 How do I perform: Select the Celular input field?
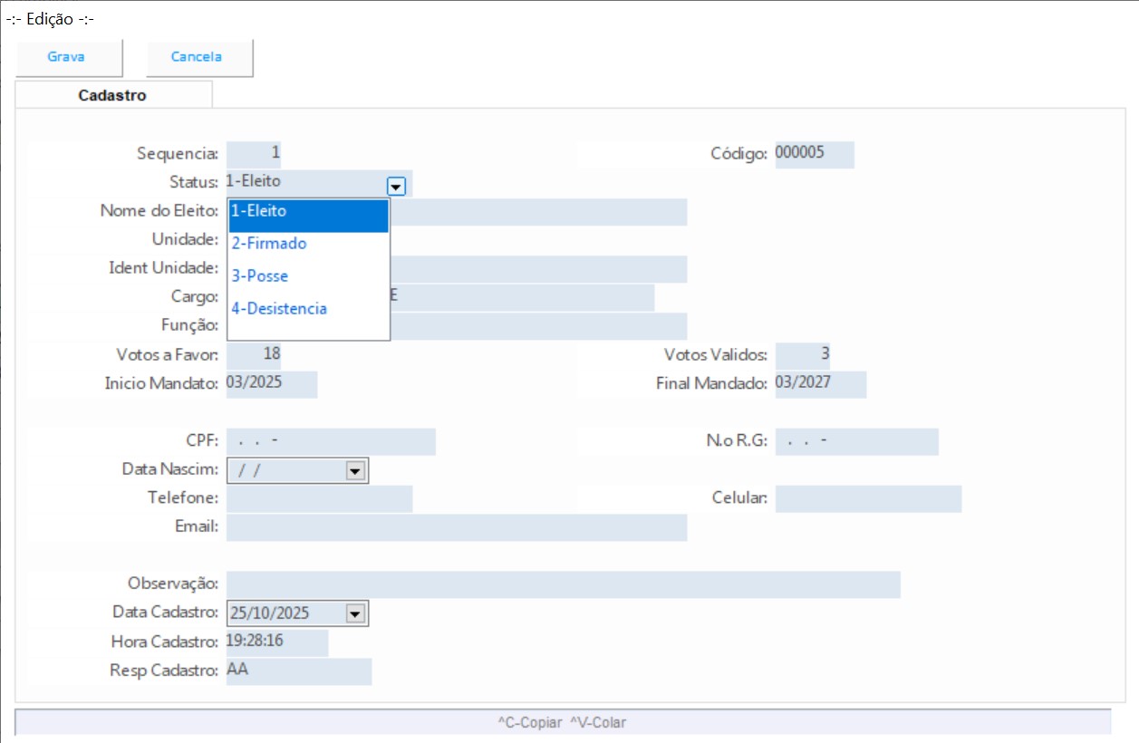point(868,499)
